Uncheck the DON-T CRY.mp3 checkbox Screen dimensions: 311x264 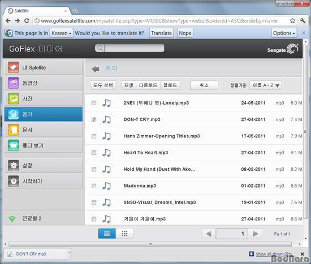point(94,120)
